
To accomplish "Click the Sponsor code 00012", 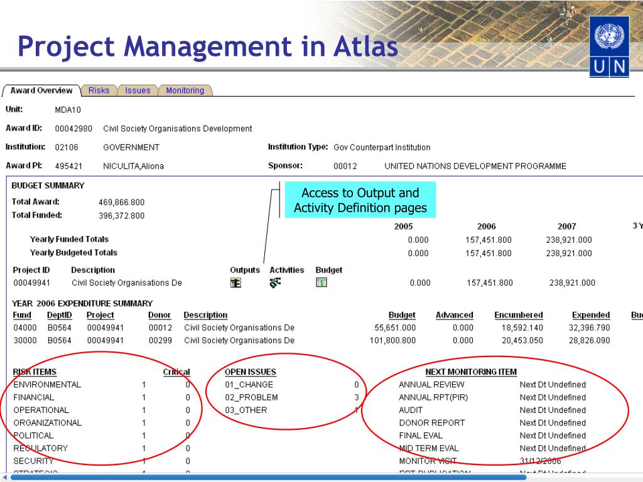I will 345,166.
